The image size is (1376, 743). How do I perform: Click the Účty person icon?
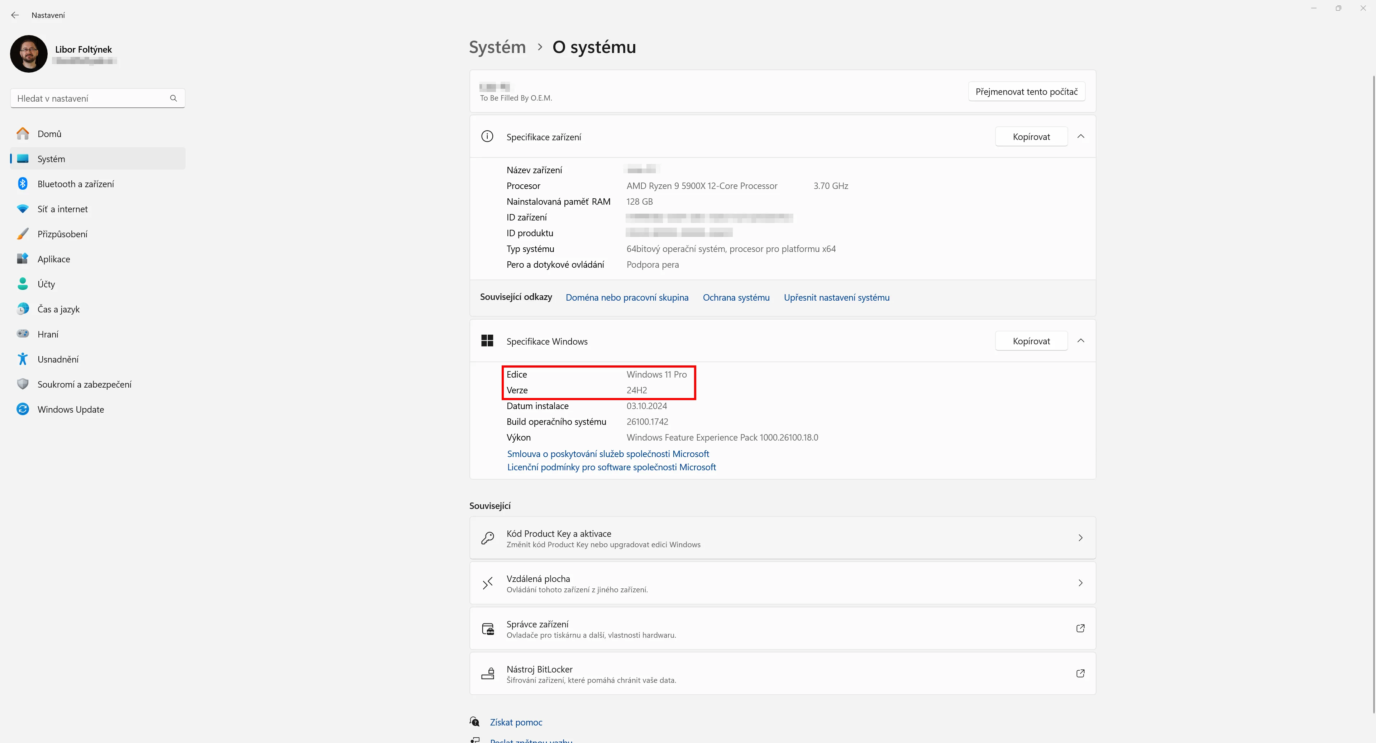click(x=23, y=284)
